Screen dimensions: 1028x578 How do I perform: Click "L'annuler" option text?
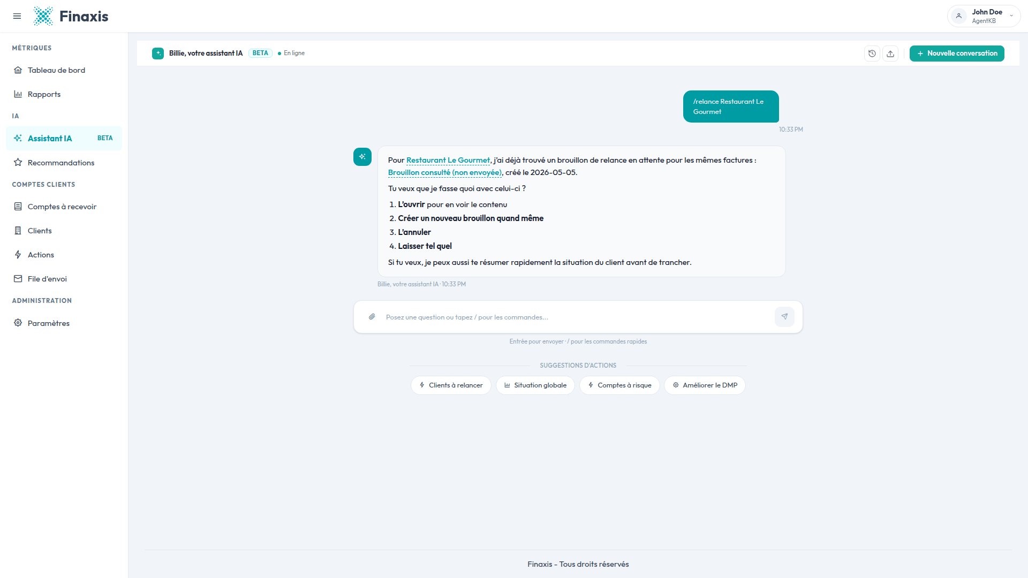[x=414, y=232]
